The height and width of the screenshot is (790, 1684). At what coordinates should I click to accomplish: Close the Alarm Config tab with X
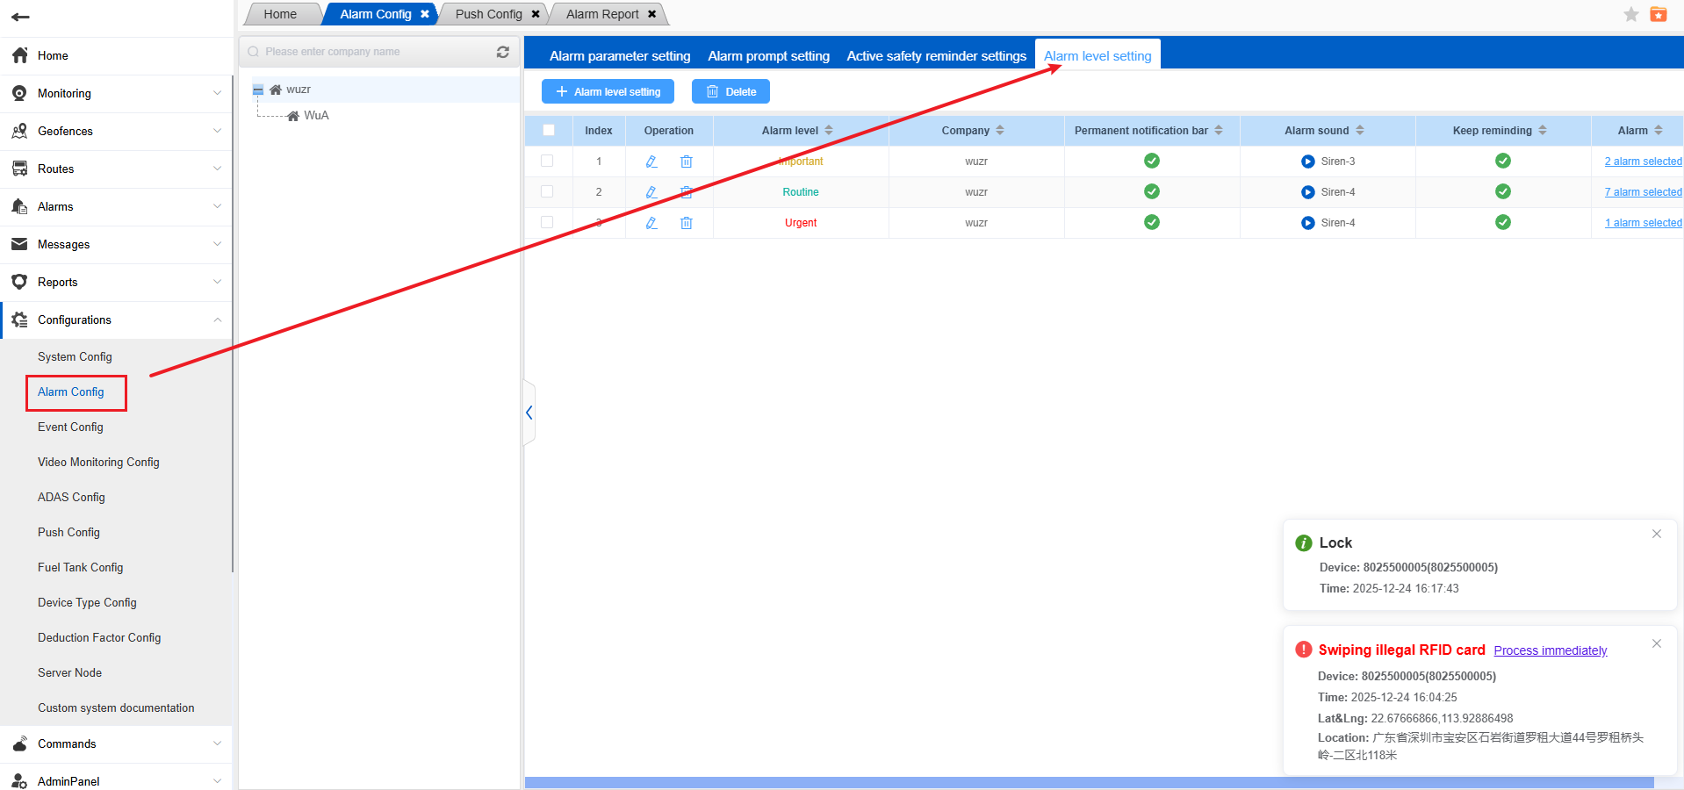pos(425,14)
